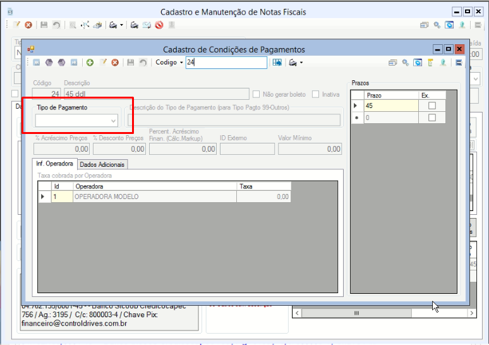489x345 pixels.
Task: Close the Cadastro de Condições de Pagamentos window
Action: point(459,49)
